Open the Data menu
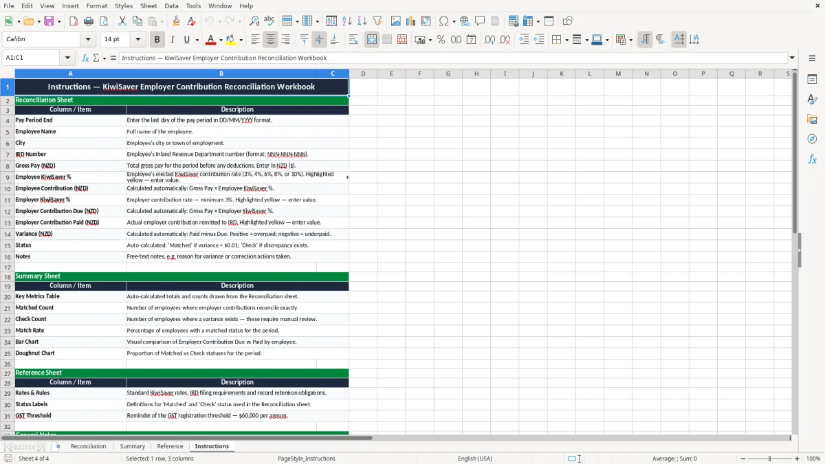825x464 pixels. (x=171, y=5)
